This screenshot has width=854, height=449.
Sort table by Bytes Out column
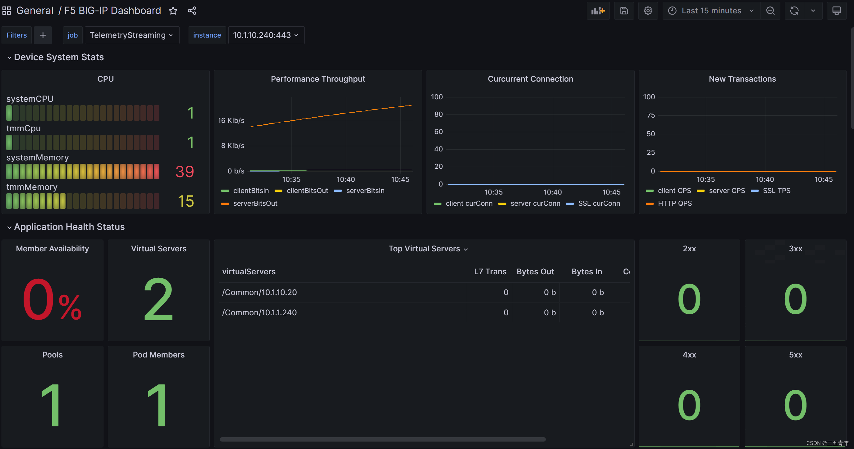[x=535, y=272]
